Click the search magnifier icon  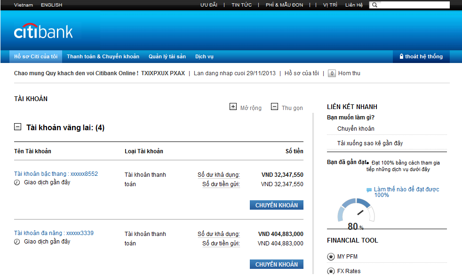(374, 5)
